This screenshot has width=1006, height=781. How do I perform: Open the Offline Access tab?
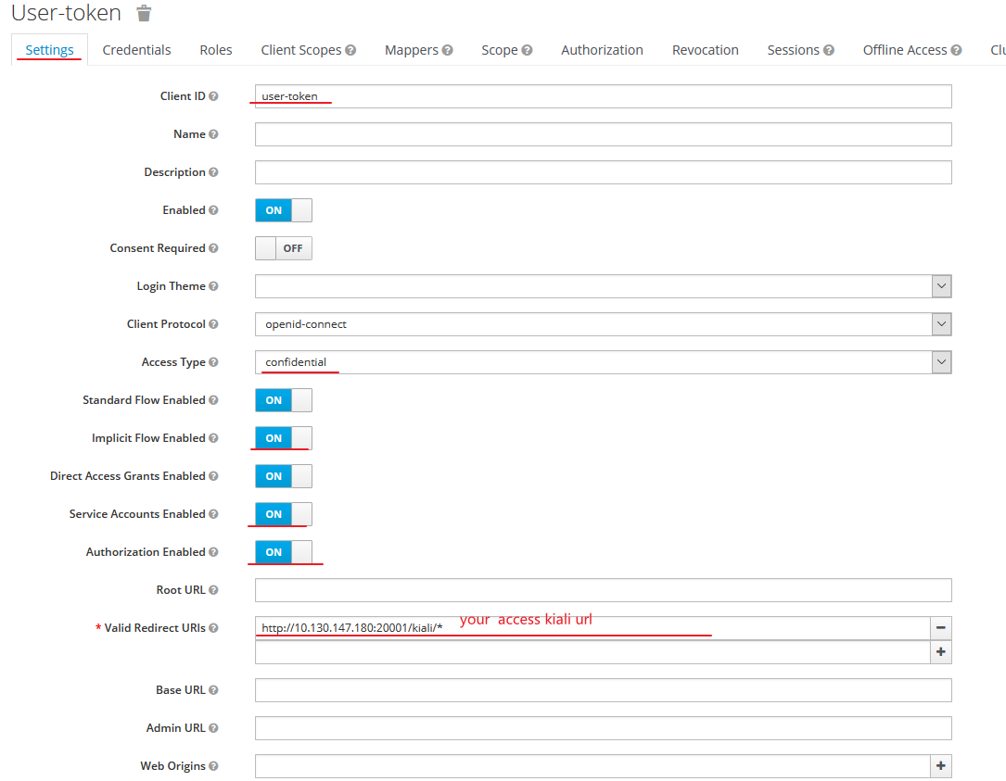click(905, 50)
